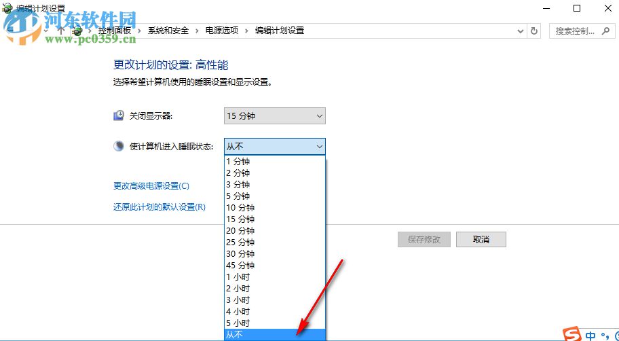Refresh the control panel page

coord(534,31)
